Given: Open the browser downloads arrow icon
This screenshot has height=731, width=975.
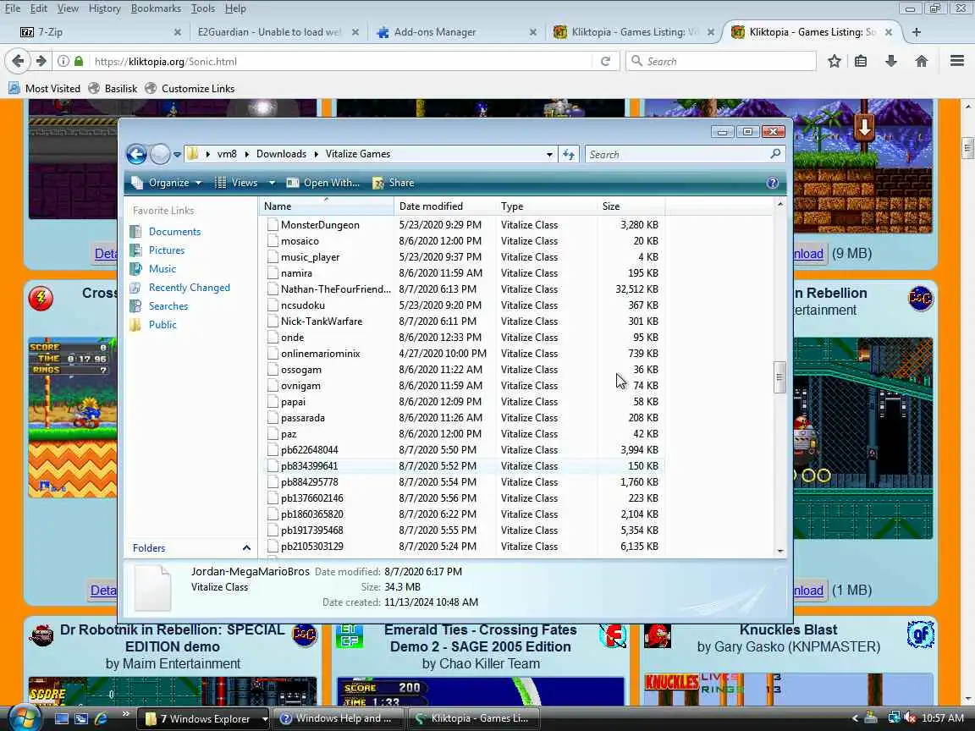Looking at the screenshot, I should 891,61.
